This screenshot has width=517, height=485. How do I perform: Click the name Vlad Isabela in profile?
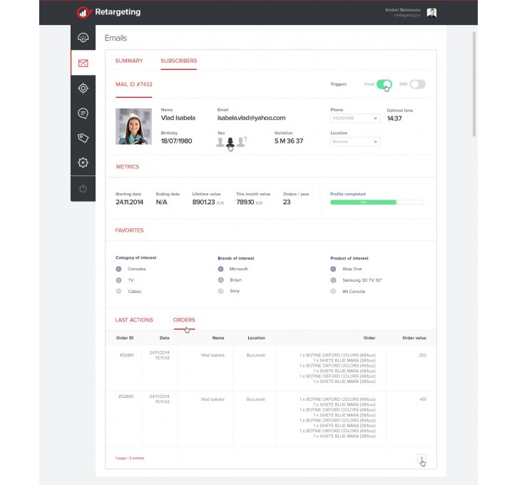(178, 118)
